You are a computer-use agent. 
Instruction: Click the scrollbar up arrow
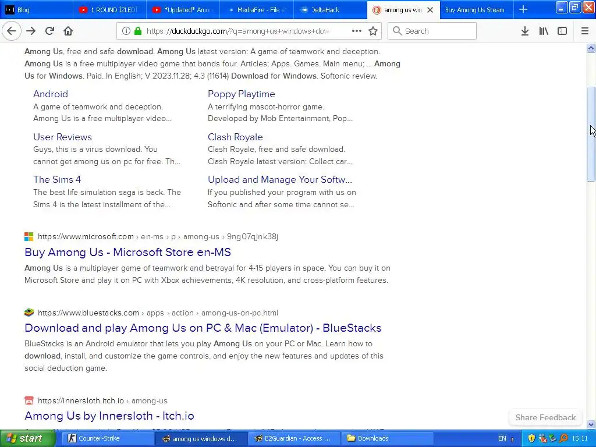pos(591,48)
